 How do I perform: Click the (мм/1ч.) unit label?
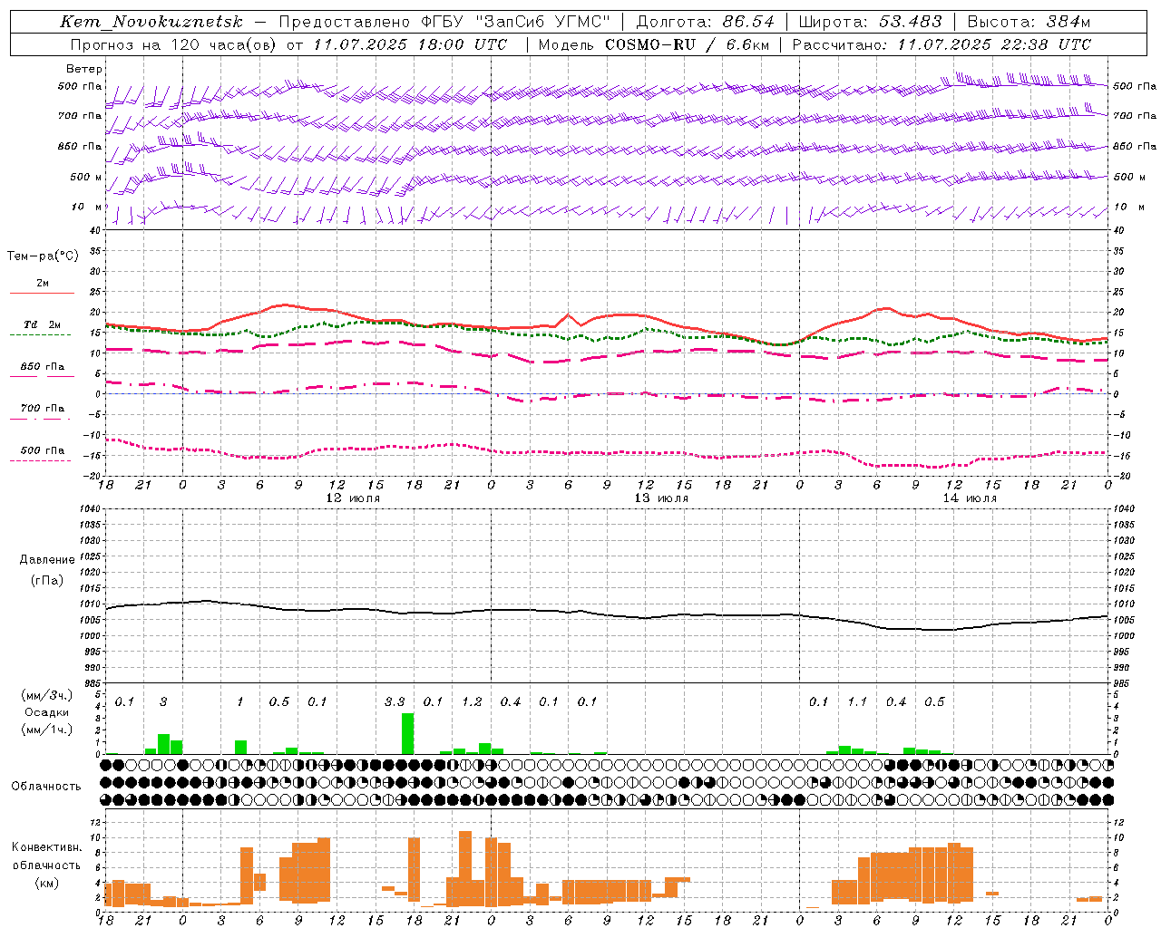point(46,730)
